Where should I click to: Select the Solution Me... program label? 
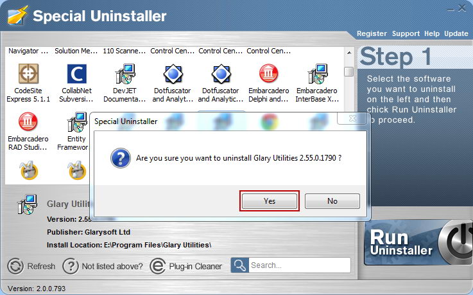click(x=76, y=51)
